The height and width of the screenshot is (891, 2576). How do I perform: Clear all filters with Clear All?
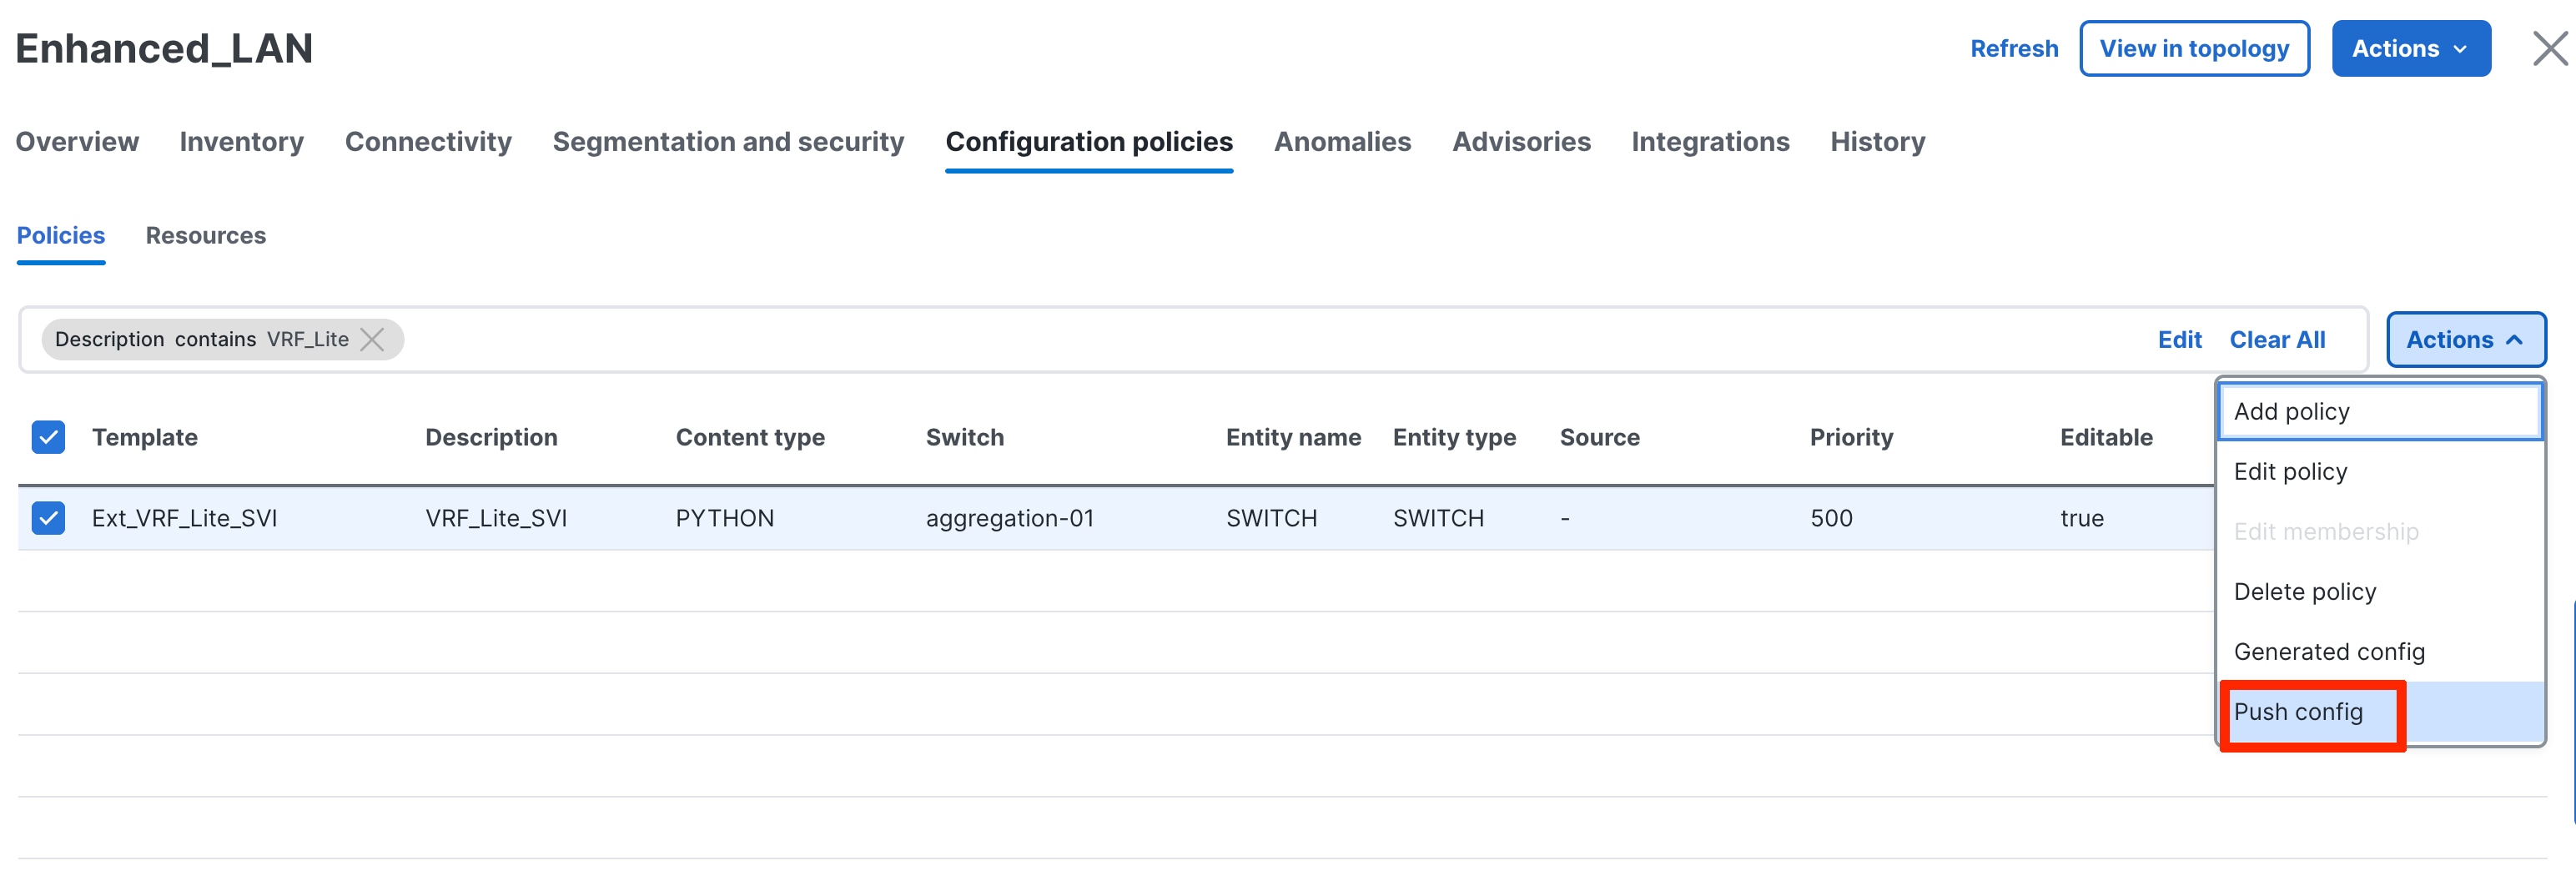coord(2277,339)
